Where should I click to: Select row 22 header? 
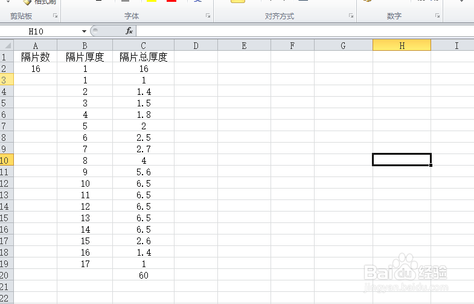pos(7,298)
